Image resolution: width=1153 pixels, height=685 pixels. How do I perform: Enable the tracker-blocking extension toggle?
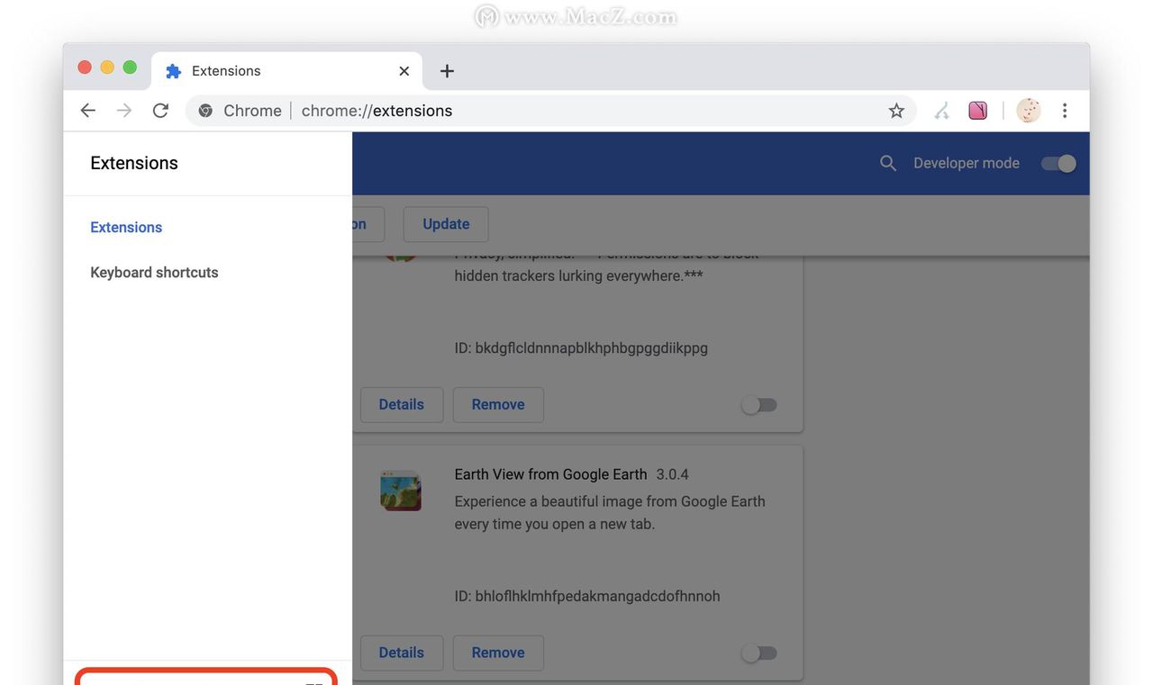click(758, 405)
